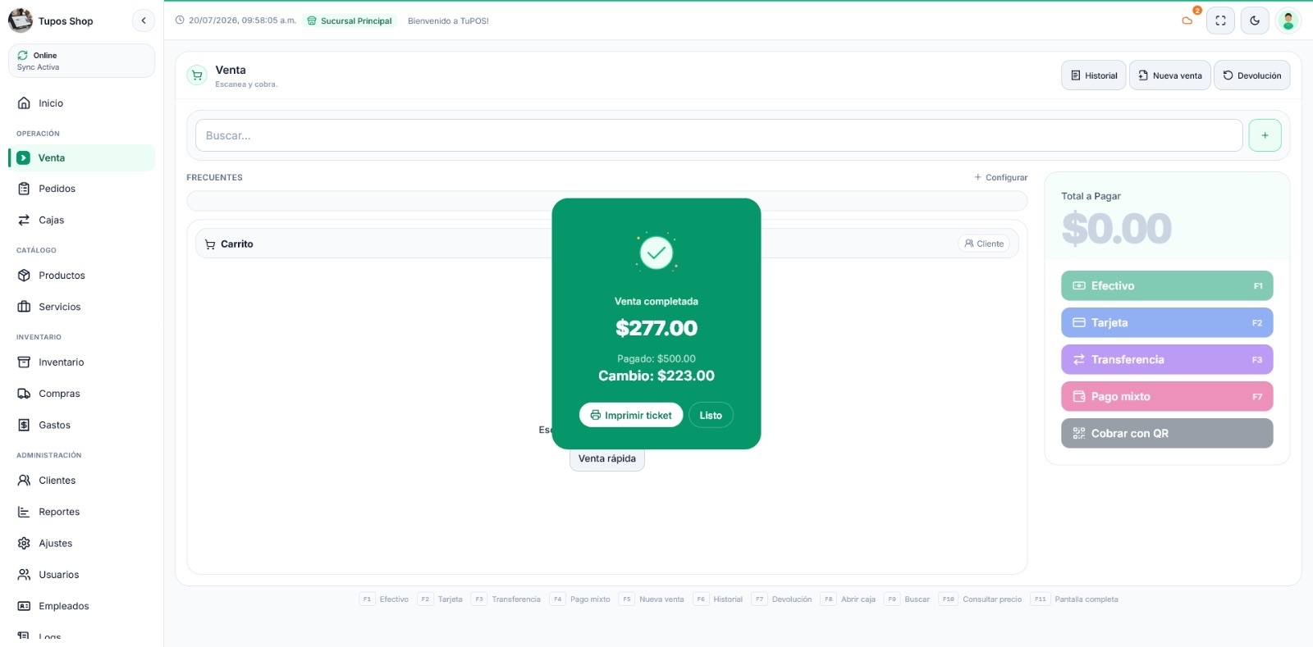Click the Venta header cart icon
1313x647 pixels.
(x=197, y=75)
